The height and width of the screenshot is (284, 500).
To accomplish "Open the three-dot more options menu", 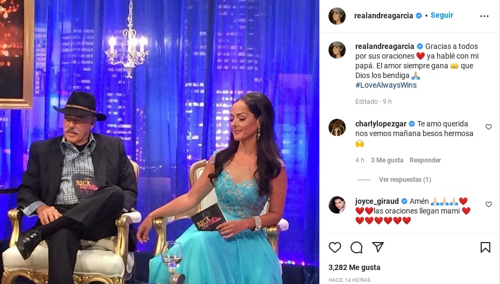I will [x=484, y=16].
